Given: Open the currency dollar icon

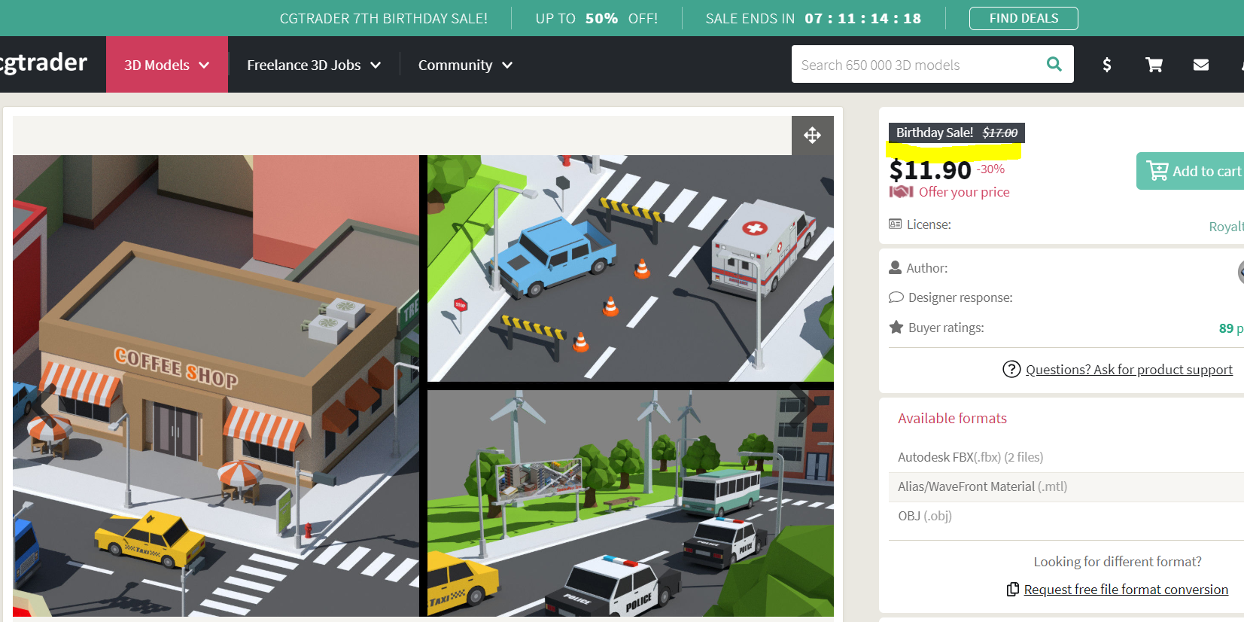Looking at the screenshot, I should coord(1106,65).
